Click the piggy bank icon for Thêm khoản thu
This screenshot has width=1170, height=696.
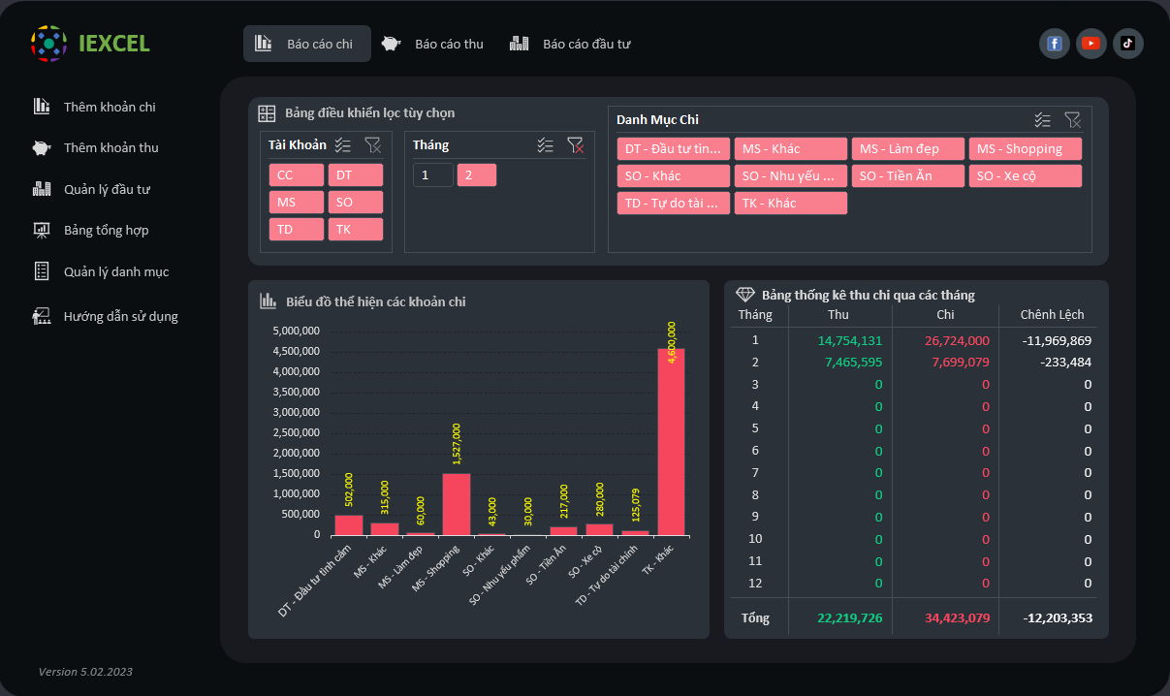click(x=42, y=147)
